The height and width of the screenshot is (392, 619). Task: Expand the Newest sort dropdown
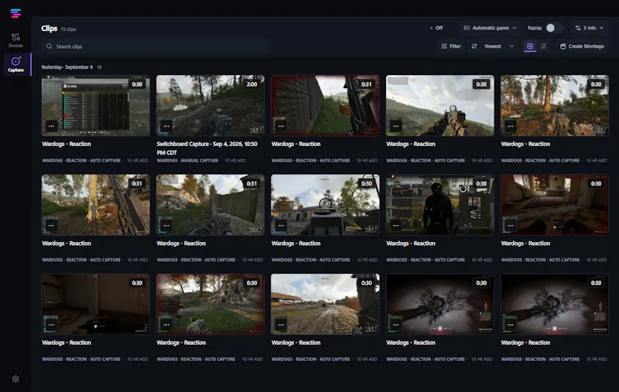click(x=499, y=46)
